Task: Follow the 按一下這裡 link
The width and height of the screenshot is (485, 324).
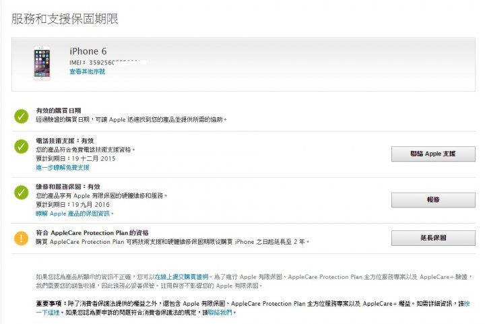Action: [x=47, y=313]
